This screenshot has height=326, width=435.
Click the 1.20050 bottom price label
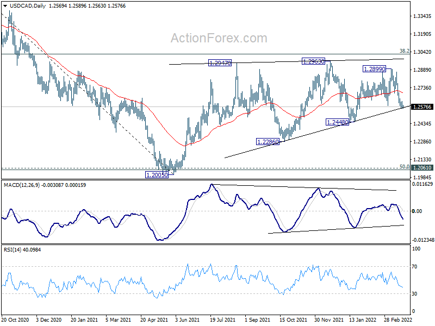157,175
